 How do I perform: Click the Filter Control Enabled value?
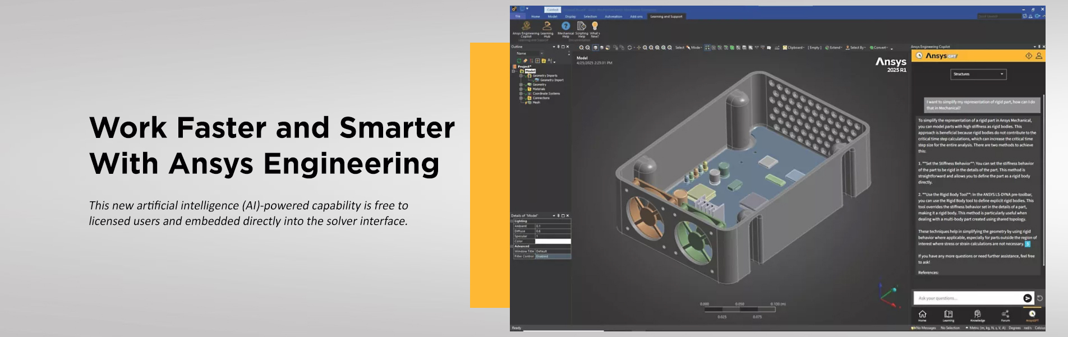point(553,256)
